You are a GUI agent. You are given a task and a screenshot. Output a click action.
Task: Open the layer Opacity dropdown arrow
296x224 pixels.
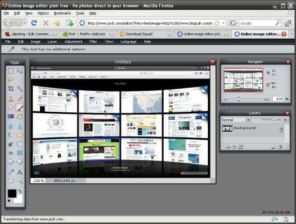tap(285, 120)
